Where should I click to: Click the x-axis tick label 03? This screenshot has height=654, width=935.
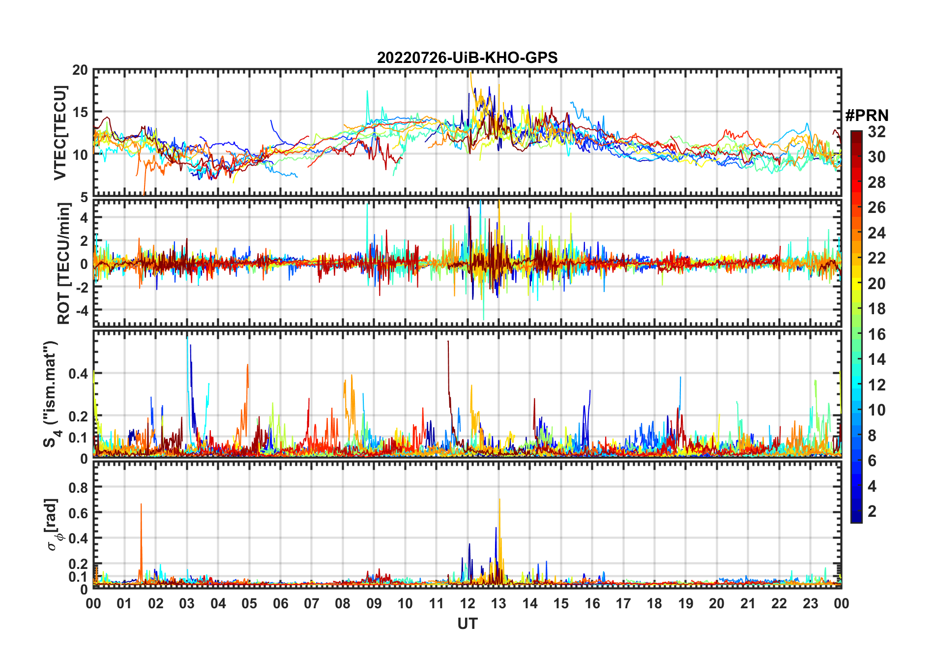pyautogui.click(x=187, y=603)
